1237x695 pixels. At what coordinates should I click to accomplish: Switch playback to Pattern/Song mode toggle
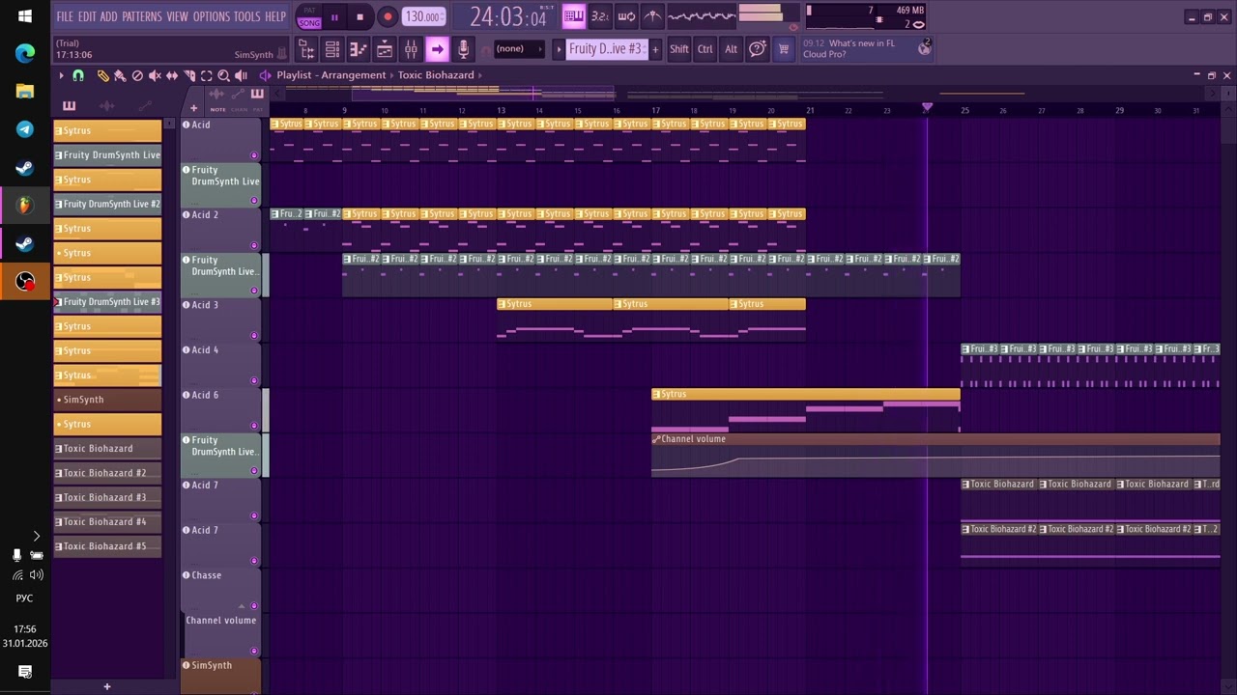click(309, 16)
